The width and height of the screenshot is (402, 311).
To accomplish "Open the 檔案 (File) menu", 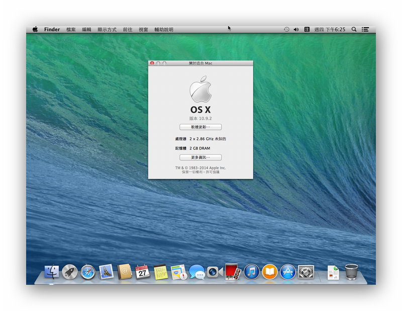I will pyautogui.click(x=71, y=30).
